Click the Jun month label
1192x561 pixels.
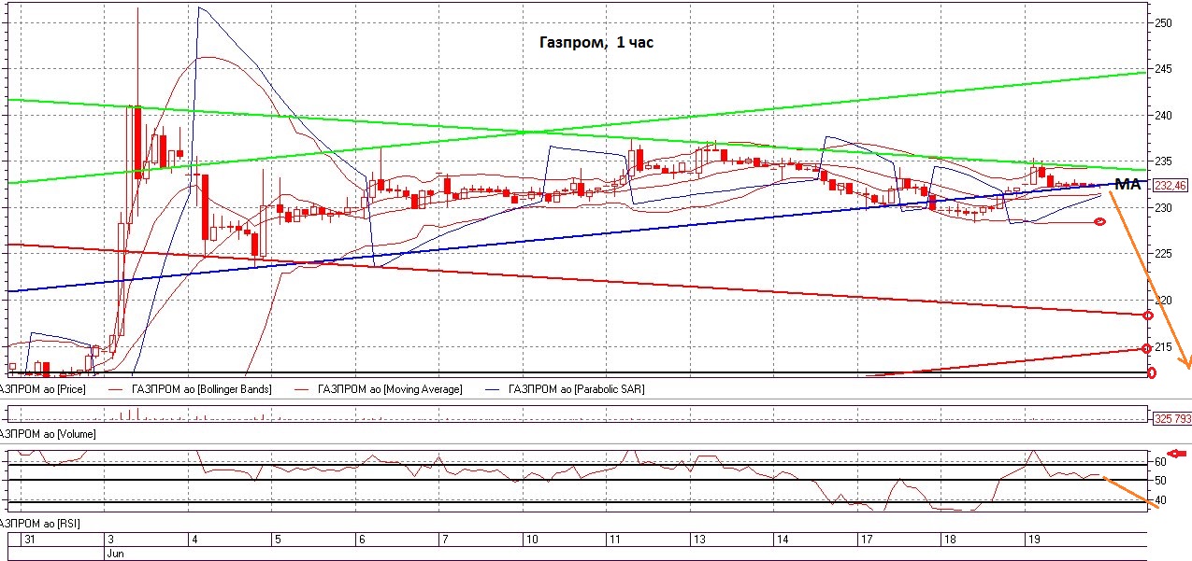114,554
